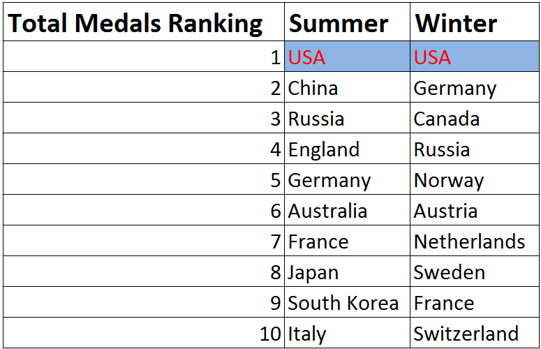Select the rank 10 cell

[143, 334]
